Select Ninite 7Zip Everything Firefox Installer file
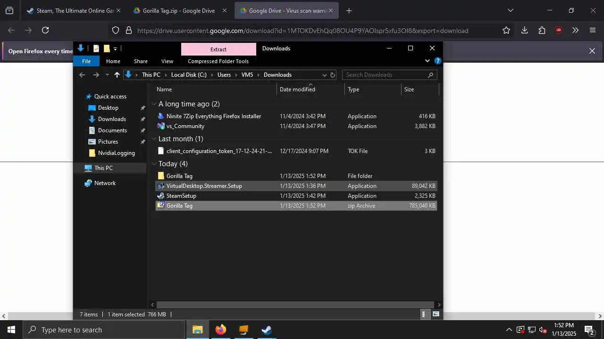Viewport: 604px width, 339px height. 296,116
